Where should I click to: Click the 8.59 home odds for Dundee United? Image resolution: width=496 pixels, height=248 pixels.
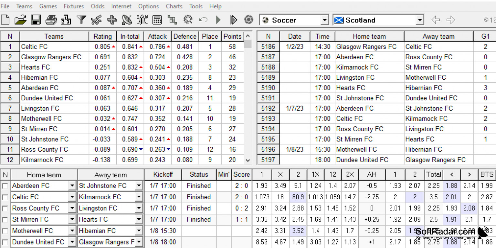pos(261,242)
